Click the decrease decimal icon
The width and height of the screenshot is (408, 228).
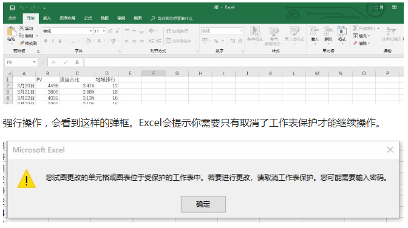coord(240,41)
